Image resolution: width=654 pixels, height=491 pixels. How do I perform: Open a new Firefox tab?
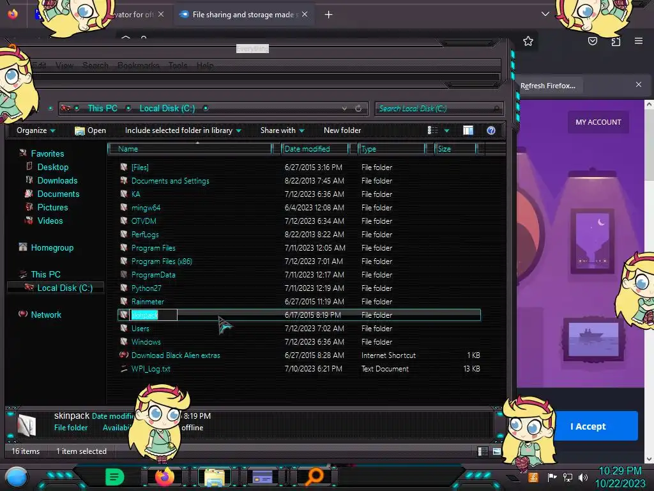[329, 15]
